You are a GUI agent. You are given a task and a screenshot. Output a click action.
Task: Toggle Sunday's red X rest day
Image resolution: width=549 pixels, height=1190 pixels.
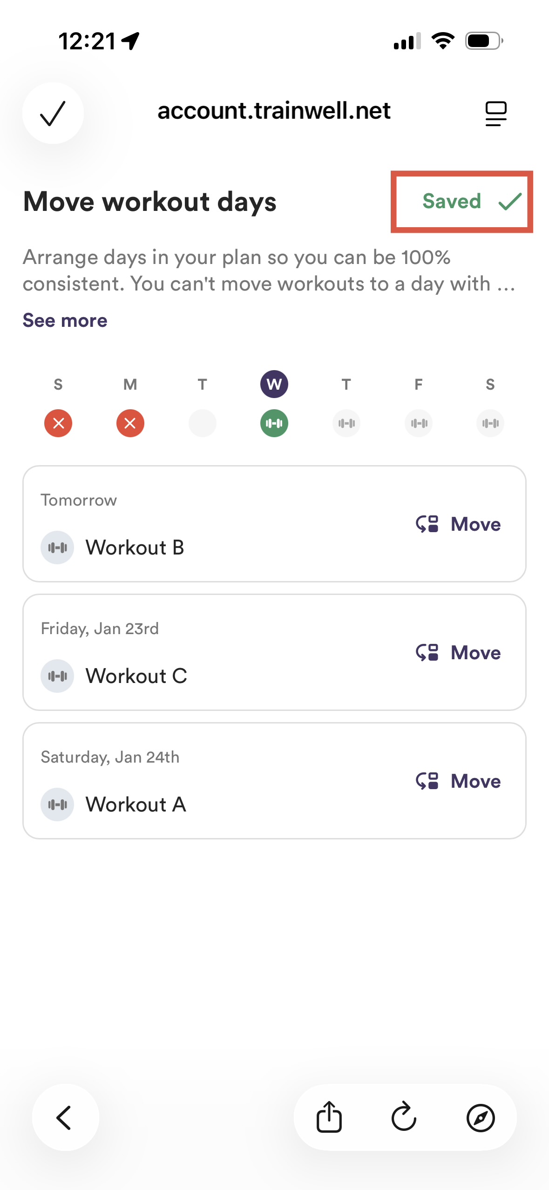pos(58,423)
